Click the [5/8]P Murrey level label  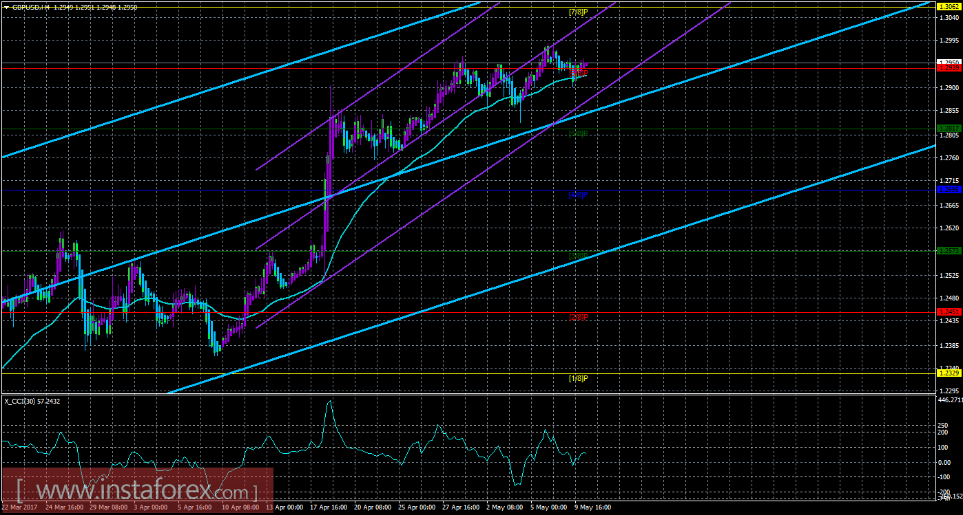click(x=578, y=133)
